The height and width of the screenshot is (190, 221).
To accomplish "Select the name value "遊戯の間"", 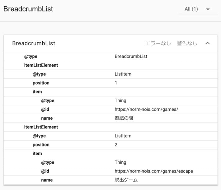I will (124, 118).
